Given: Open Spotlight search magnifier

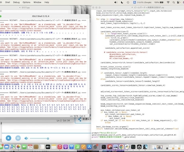Looking at the screenshot, I should 174,2.
